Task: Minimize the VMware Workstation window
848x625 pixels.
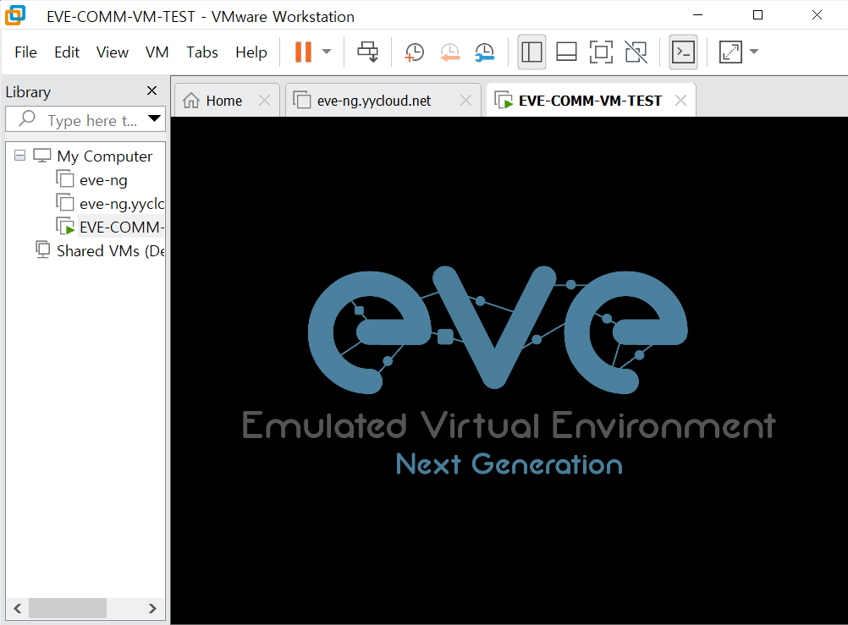Action: coord(697,15)
